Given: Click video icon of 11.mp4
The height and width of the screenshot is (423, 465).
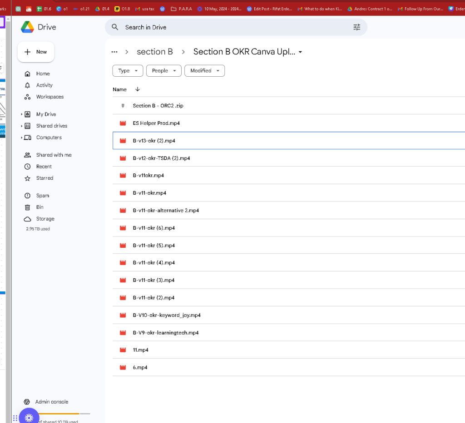Looking at the screenshot, I should [x=123, y=350].
